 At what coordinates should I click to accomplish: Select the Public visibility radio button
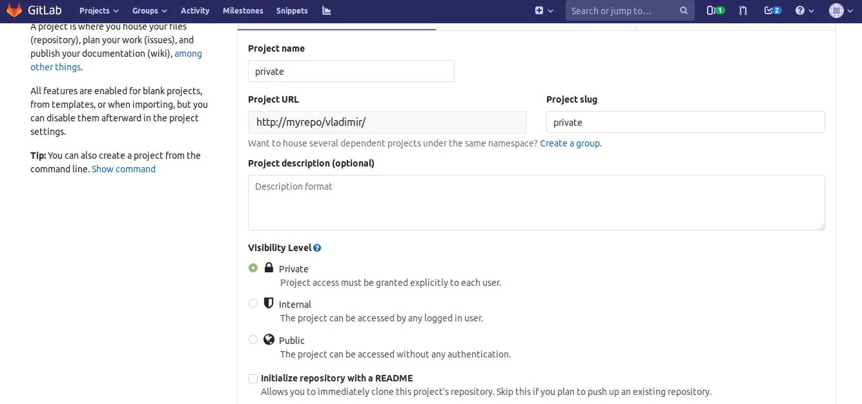coord(253,339)
